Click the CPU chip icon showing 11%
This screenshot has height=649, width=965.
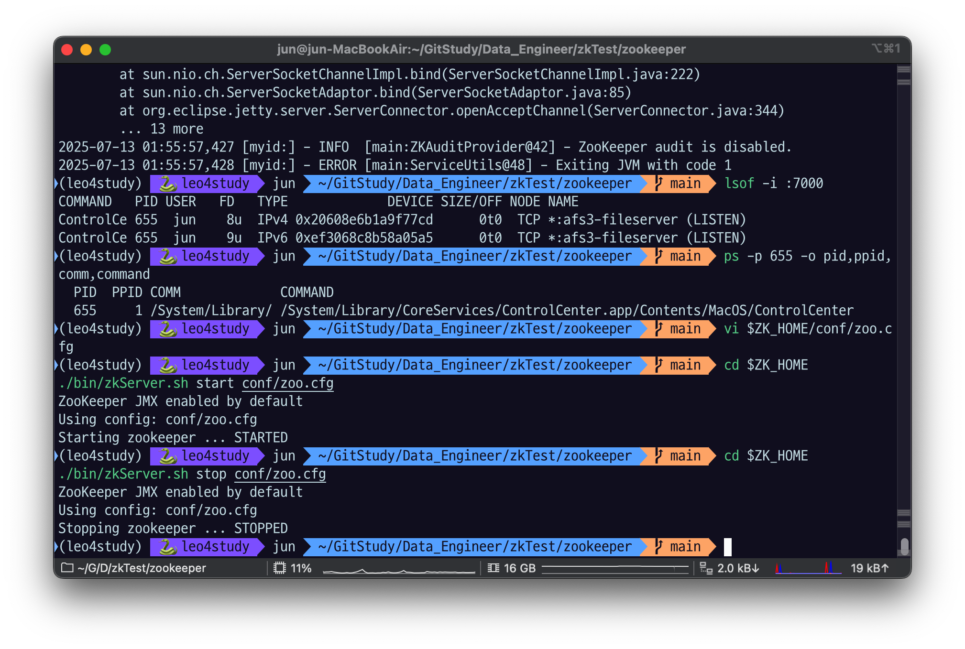pos(279,568)
